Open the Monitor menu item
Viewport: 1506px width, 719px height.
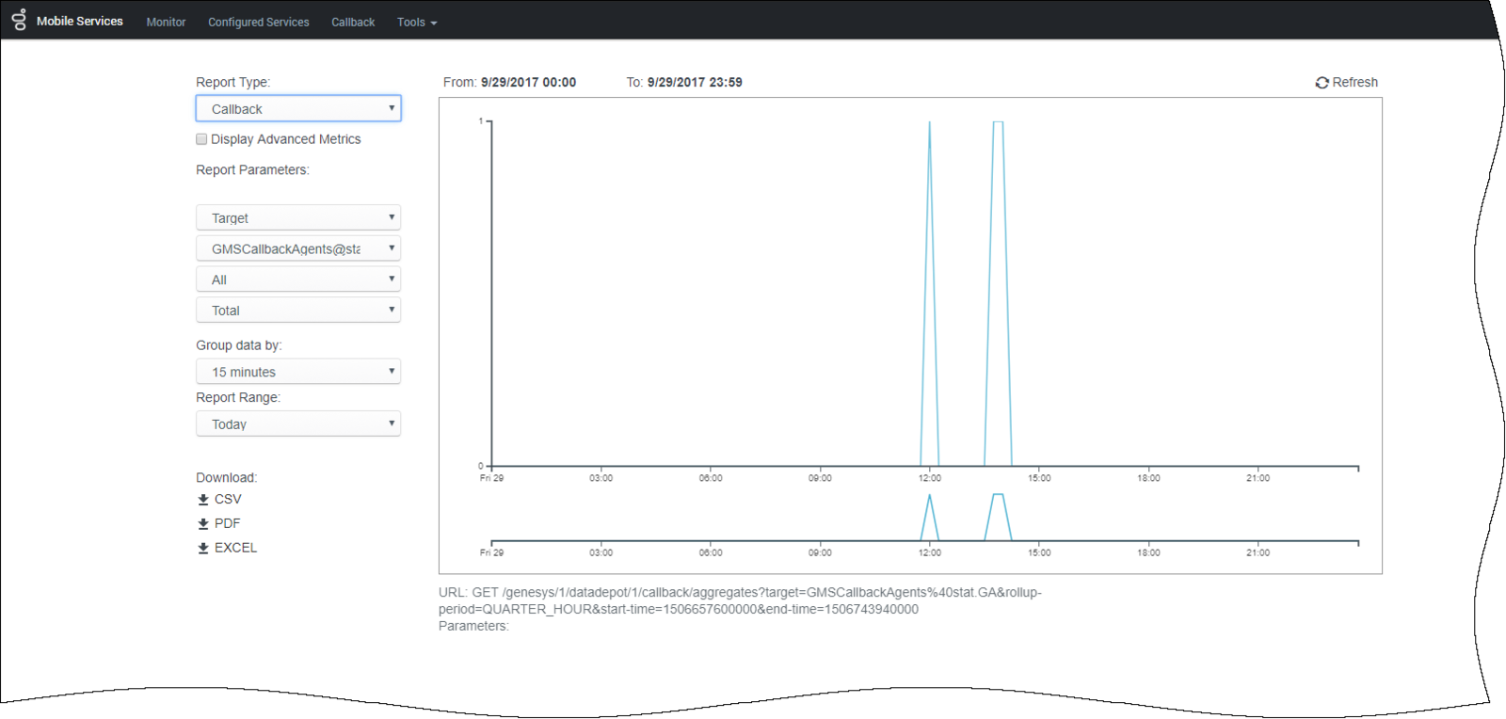166,22
